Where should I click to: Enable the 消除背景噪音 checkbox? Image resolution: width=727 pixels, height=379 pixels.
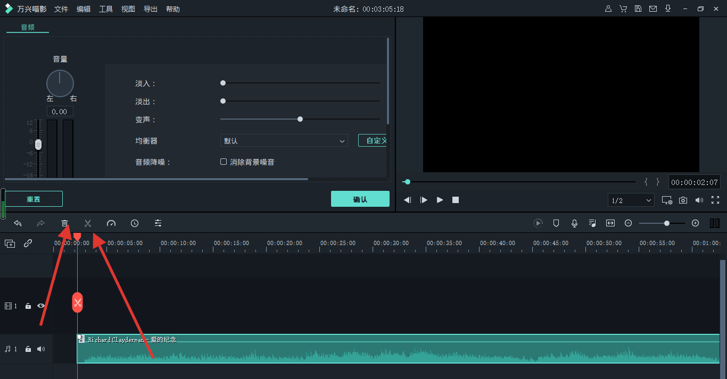tap(224, 162)
